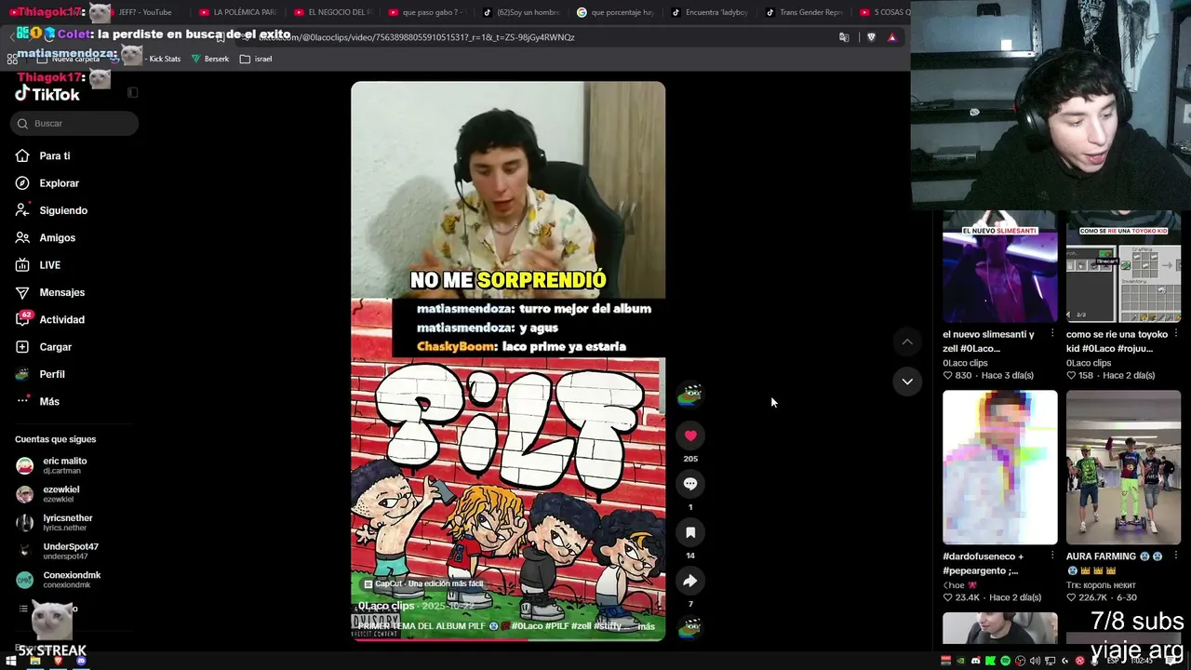Click the Para ti house icon
The image size is (1191, 670).
pos(22,156)
